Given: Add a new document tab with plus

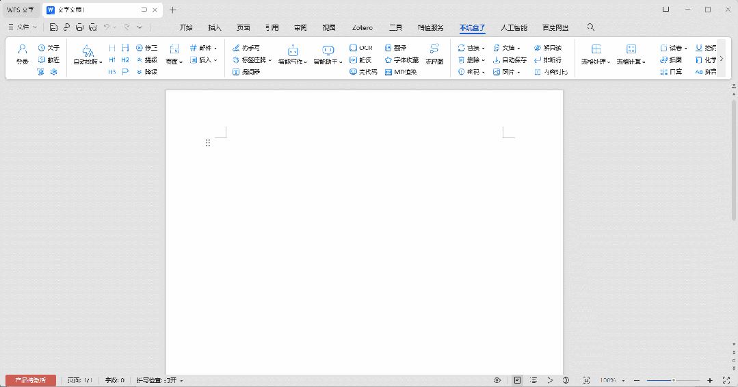Looking at the screenshot, I should (173, 10).
